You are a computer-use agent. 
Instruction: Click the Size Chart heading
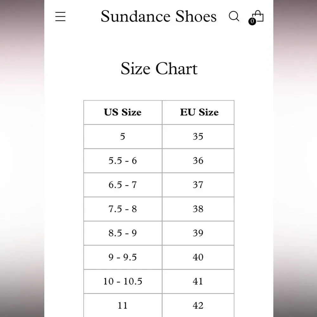[159, 68]
